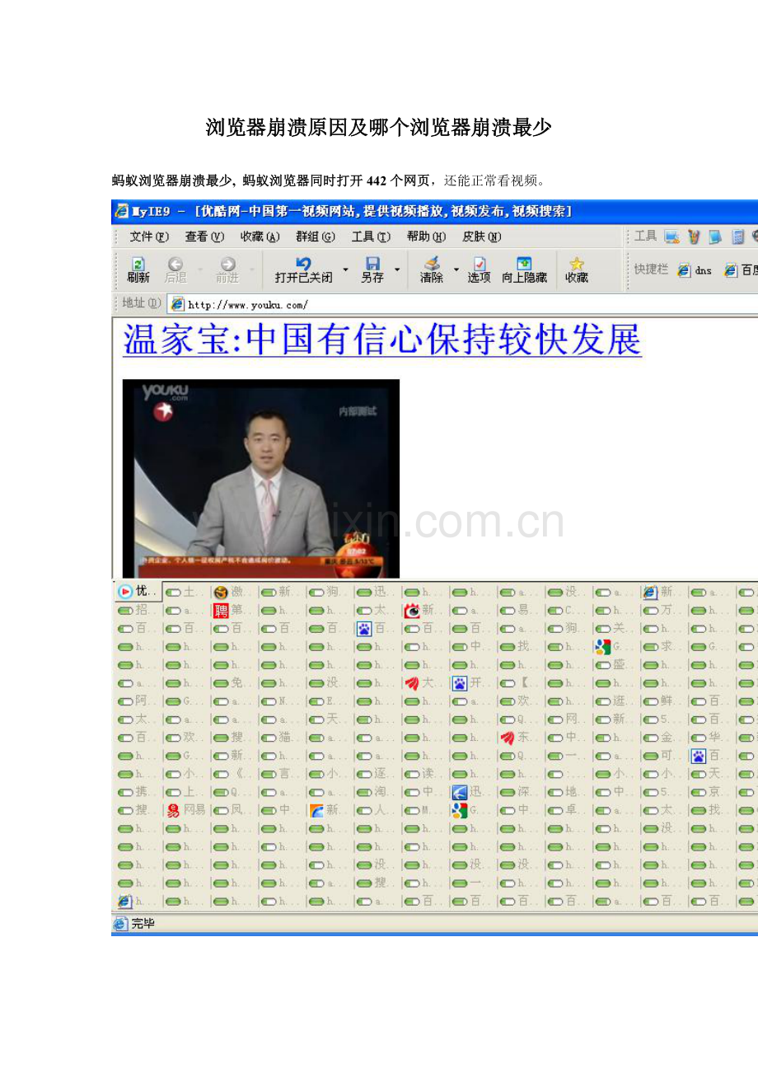
Task: Click the 后退 back arrow icon
Action: click(x=175, y=265)
